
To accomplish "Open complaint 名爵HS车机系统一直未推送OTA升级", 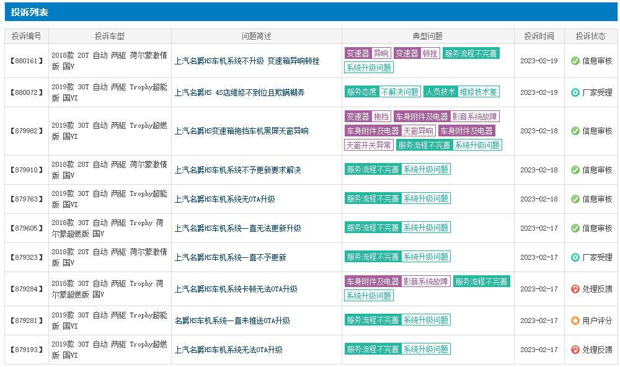I will tap(232, 321).
